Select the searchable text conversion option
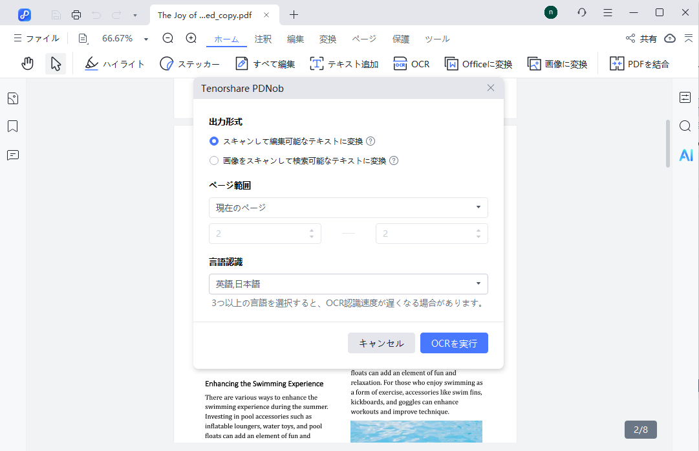 (x=213, y=160)
